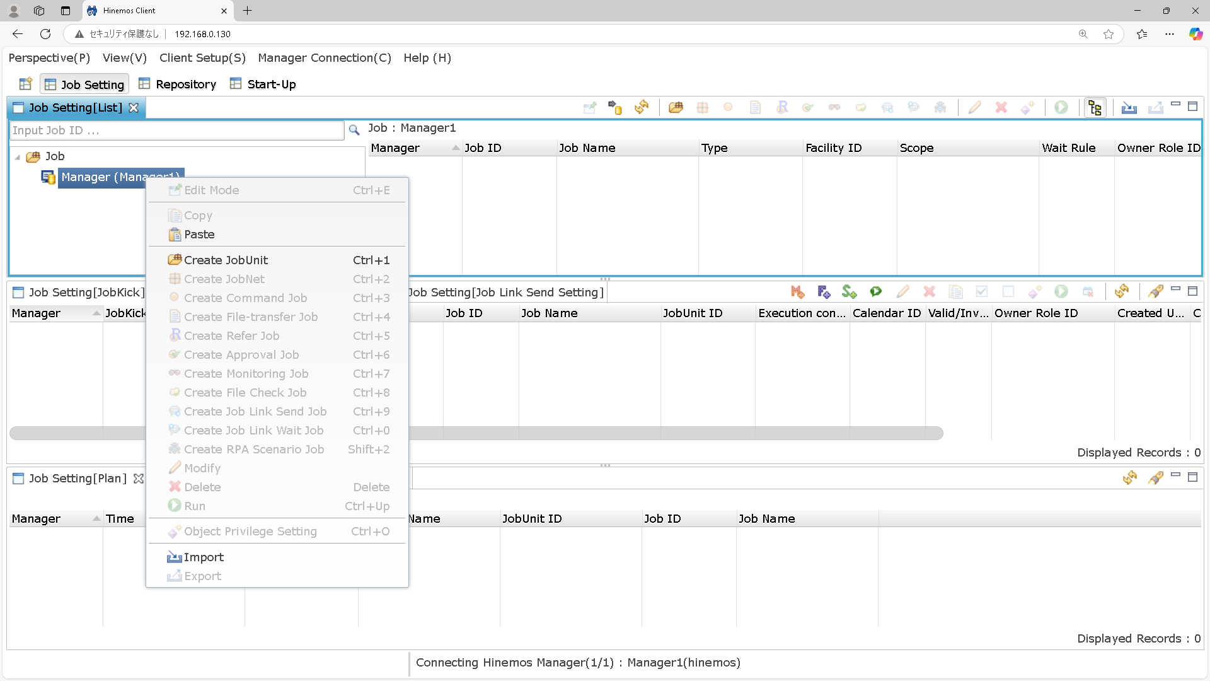Select Create JobUnit from context menu

click(226, 260)
